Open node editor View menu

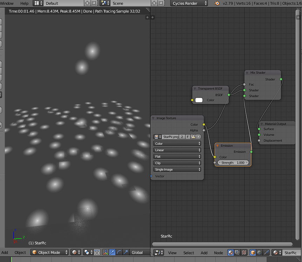(172, 253)
